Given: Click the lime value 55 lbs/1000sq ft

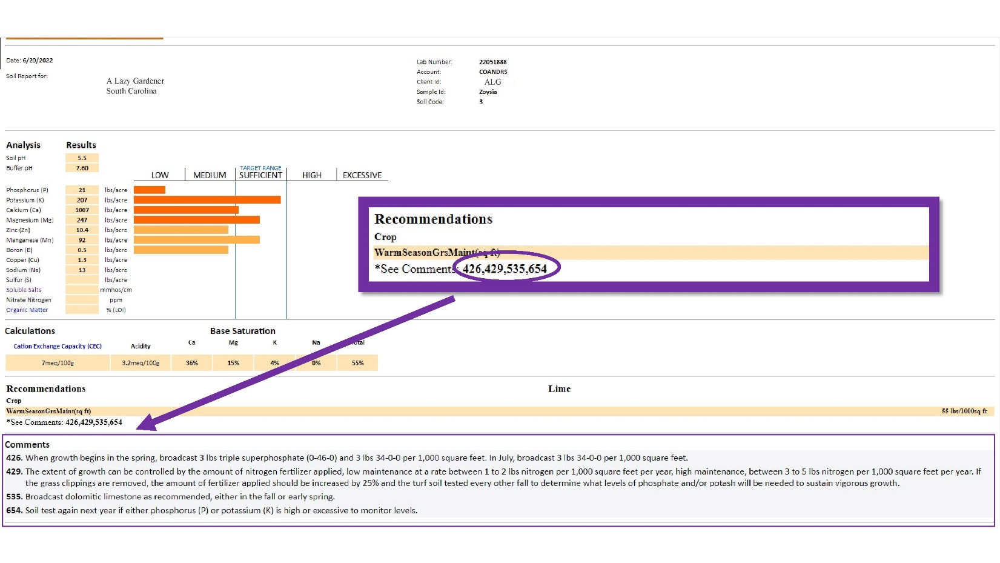Looking at the screenshot, I should tap(964, 411).
